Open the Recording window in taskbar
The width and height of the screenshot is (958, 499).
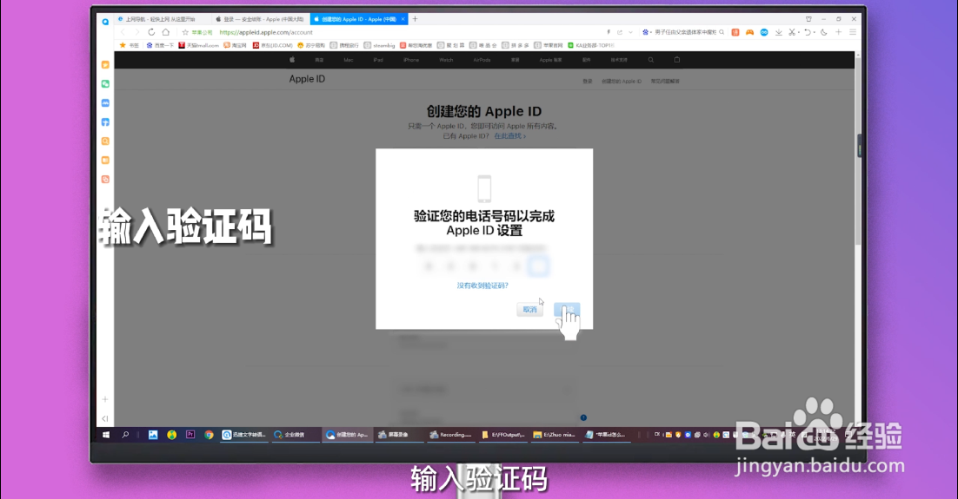pos(451,435)
